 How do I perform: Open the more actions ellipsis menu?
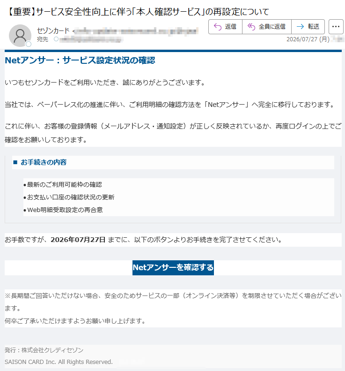click(336, 27)
